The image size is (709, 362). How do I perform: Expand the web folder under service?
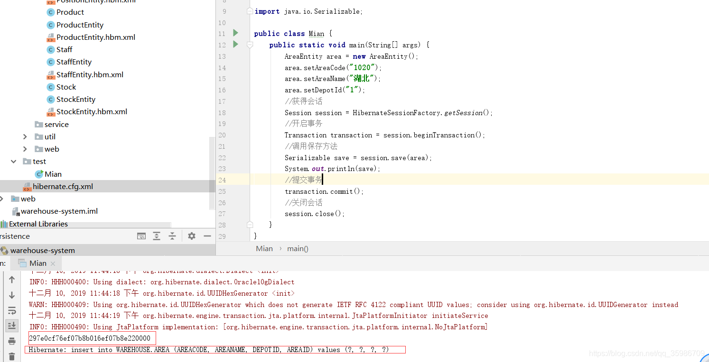[25, 149]
